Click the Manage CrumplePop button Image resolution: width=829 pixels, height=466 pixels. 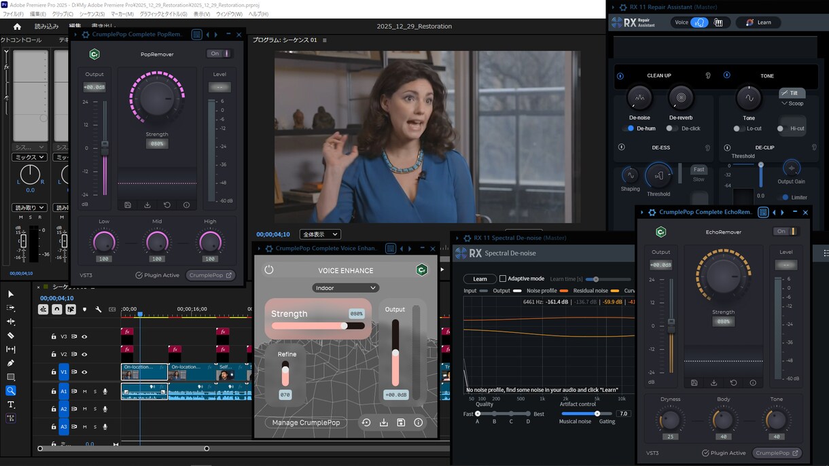pyautogui.click(x=306, y=423)
